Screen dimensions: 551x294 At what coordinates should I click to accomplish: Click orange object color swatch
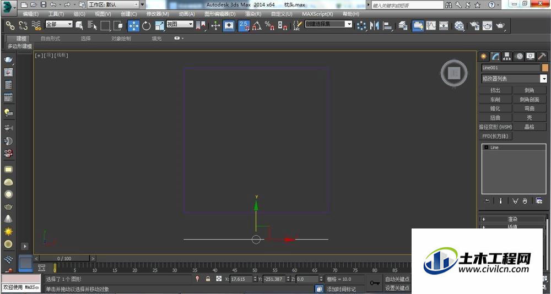(545, 67)
